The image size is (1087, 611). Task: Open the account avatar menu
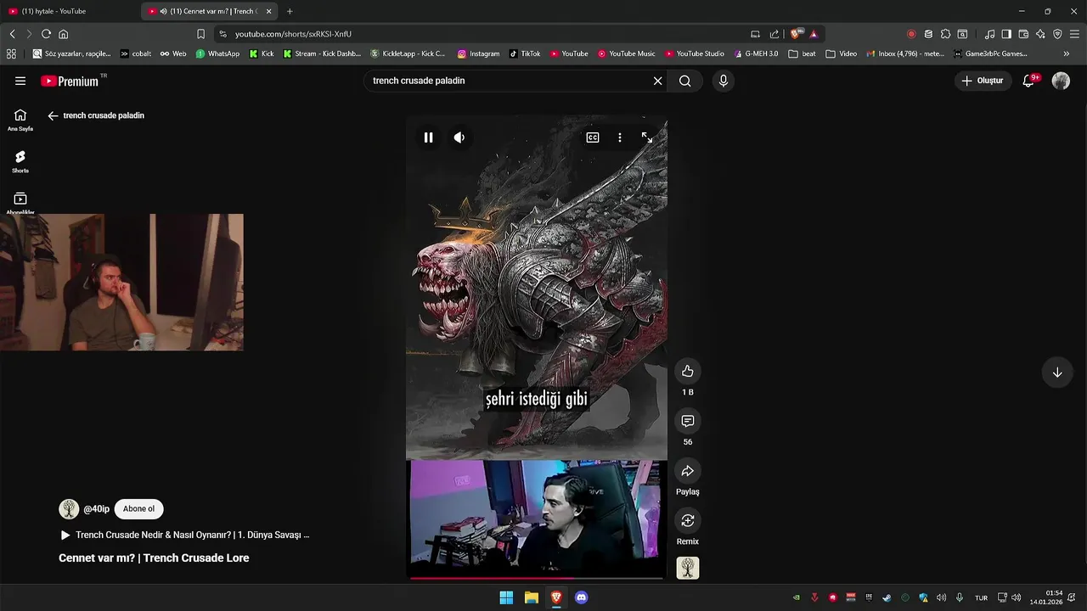(1061, 81)
